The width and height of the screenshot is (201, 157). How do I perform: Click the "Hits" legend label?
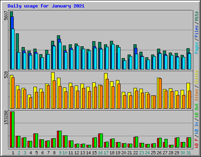coord(197,16)
